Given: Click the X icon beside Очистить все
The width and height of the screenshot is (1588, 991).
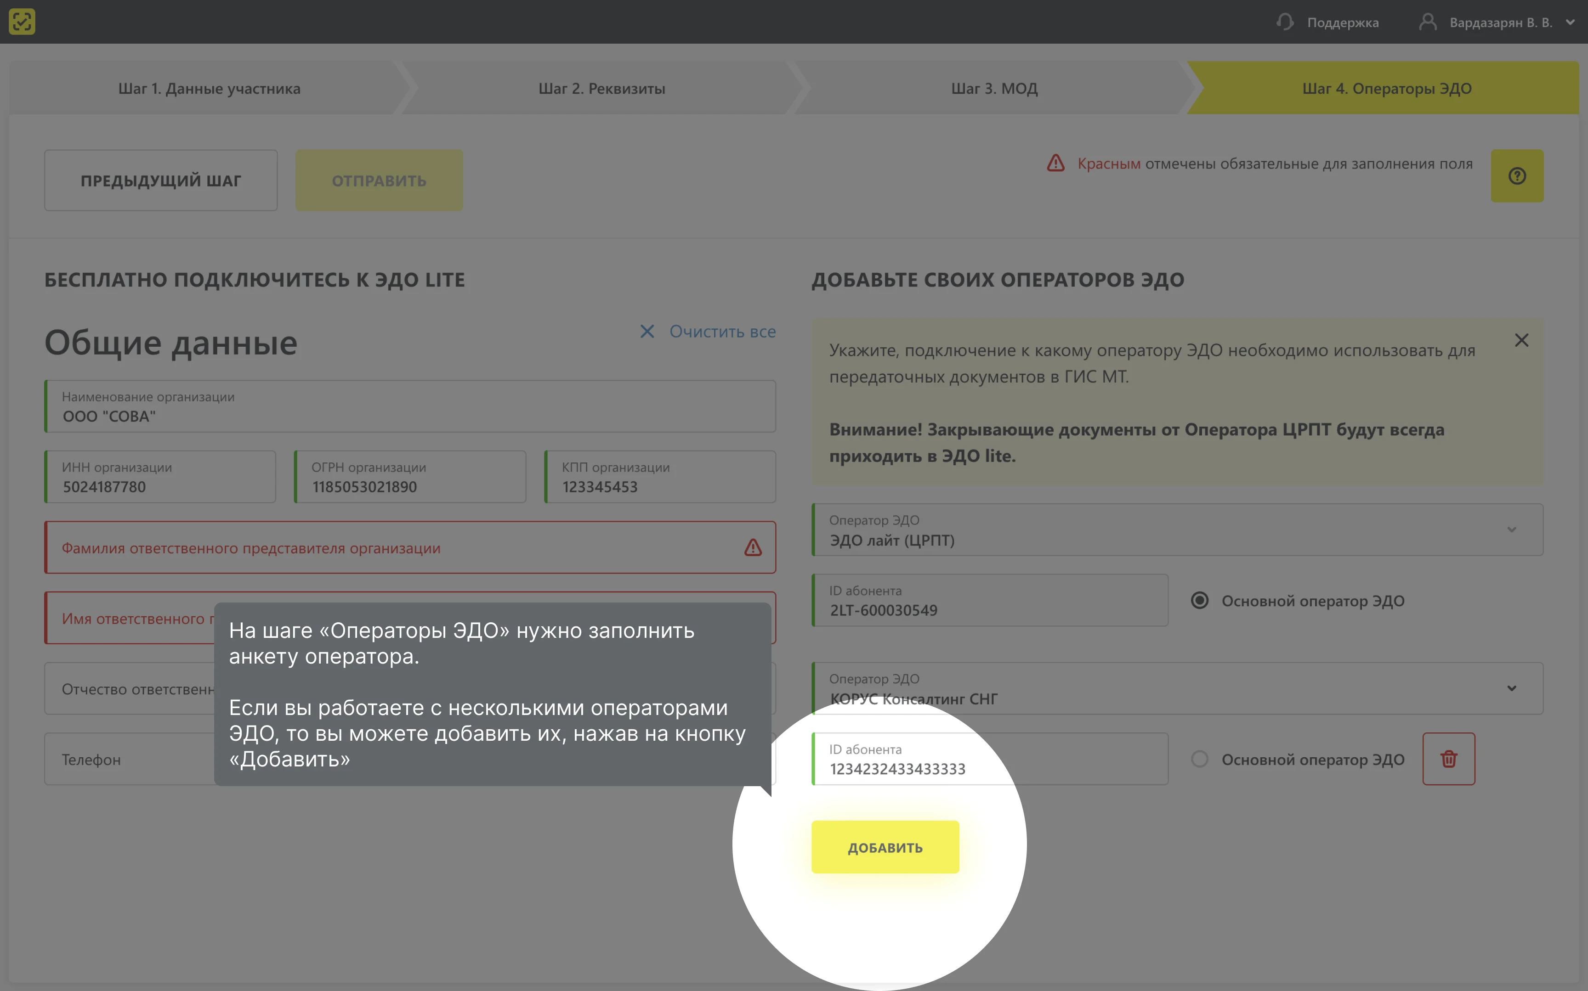Looking at the screenshot, I should tap(647, 332).
